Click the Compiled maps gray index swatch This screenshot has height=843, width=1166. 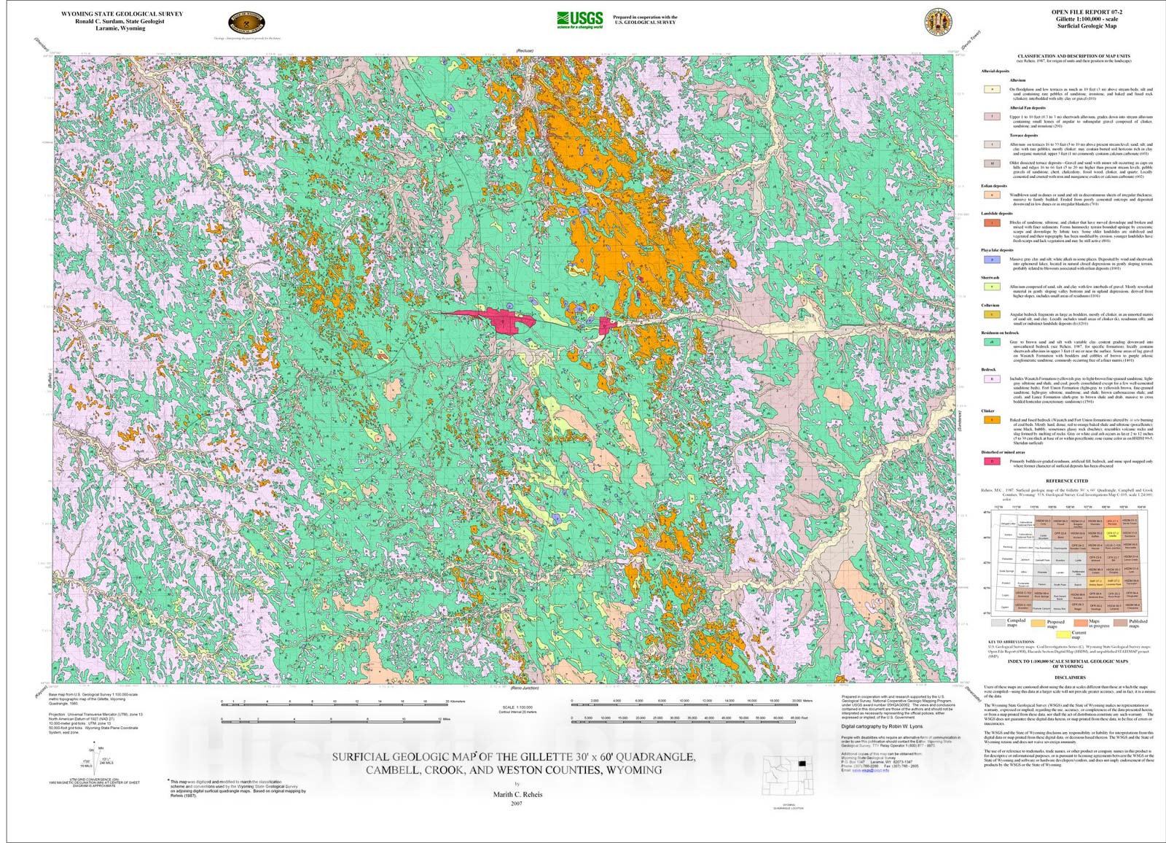(997, 623)
